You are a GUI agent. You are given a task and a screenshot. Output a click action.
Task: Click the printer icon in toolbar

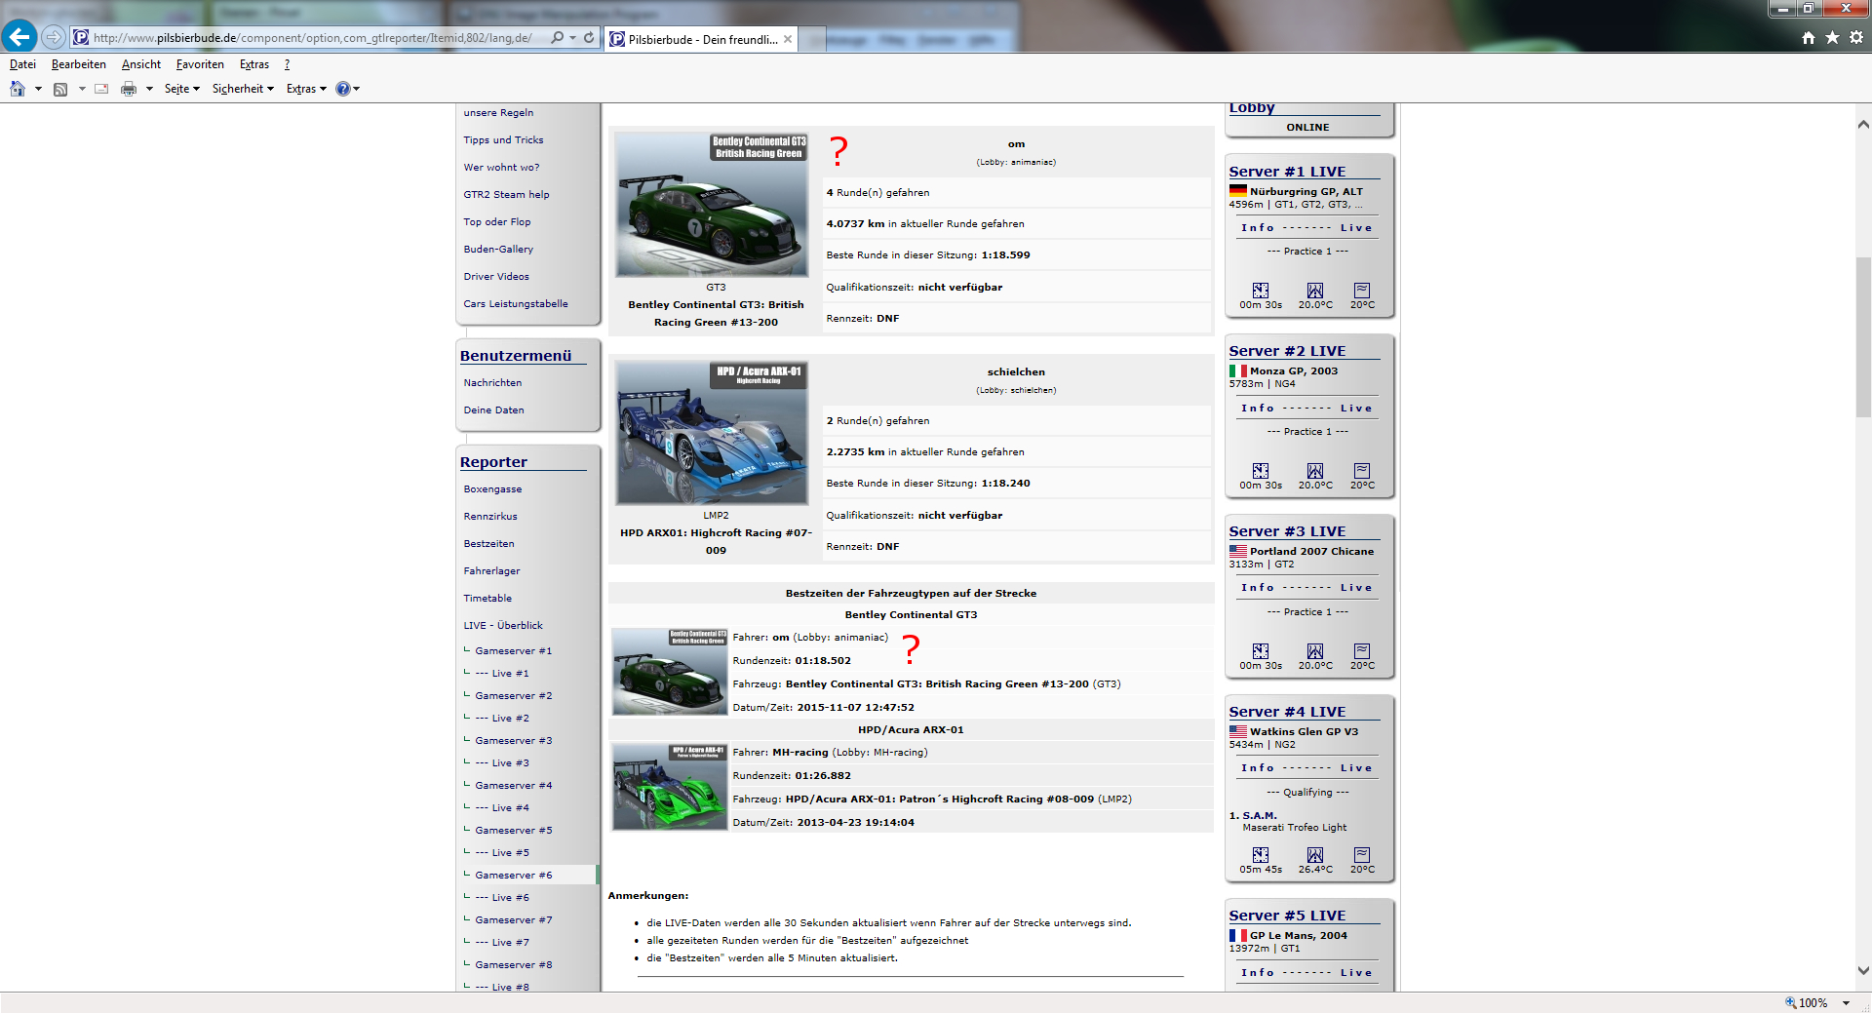click(128, 89)
